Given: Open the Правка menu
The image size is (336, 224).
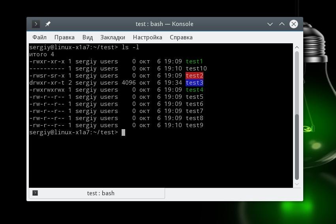Looking at the screenshot, I should 64,37.
